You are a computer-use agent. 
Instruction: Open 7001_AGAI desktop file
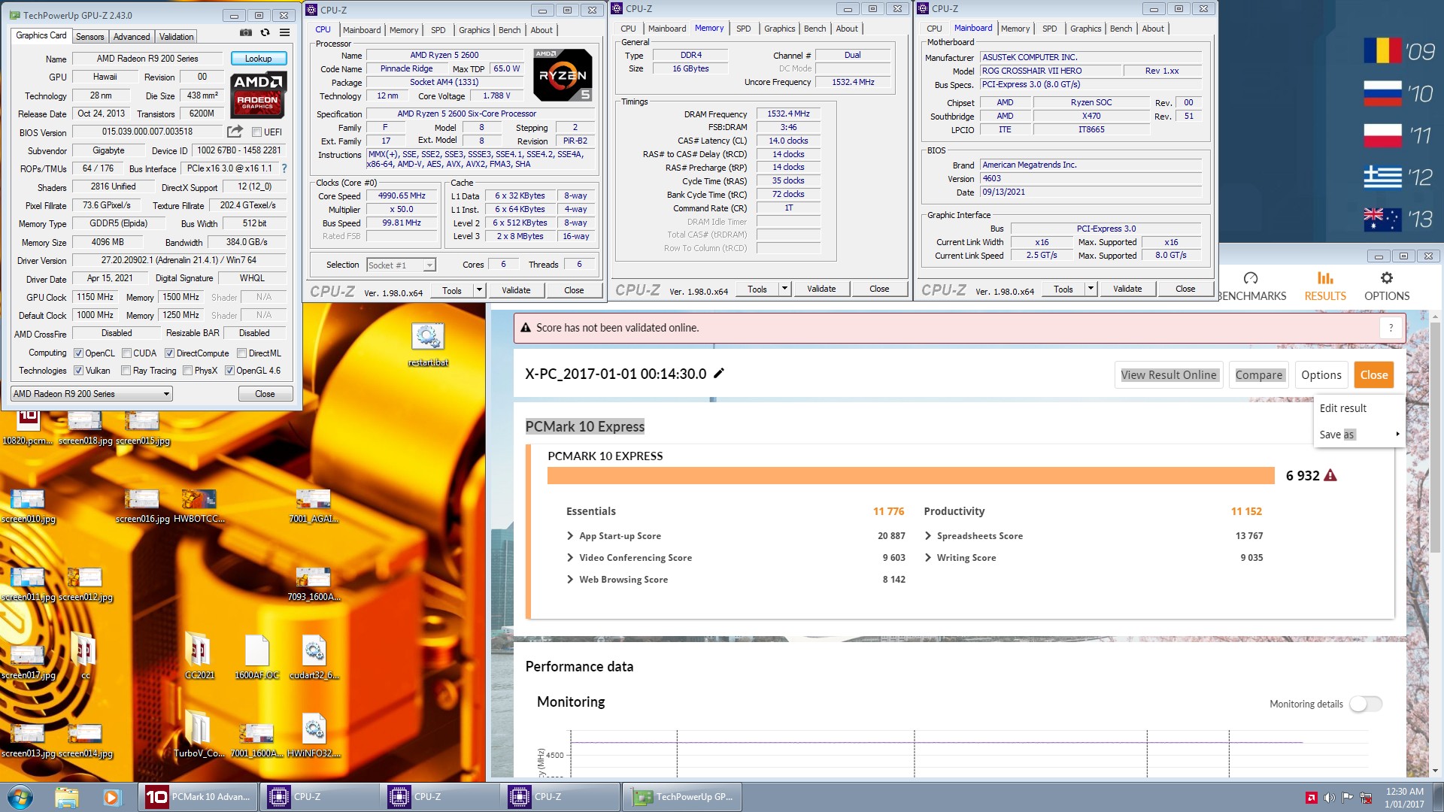point(314,505)
